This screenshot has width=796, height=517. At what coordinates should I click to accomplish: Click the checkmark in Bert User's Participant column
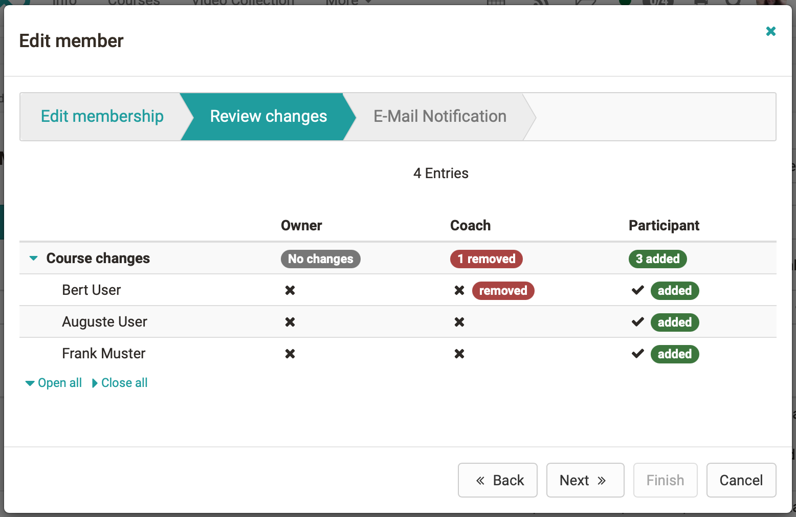(637, 290)
